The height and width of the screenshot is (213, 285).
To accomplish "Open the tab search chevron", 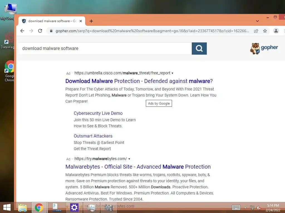I will click(x=257, y=21).
